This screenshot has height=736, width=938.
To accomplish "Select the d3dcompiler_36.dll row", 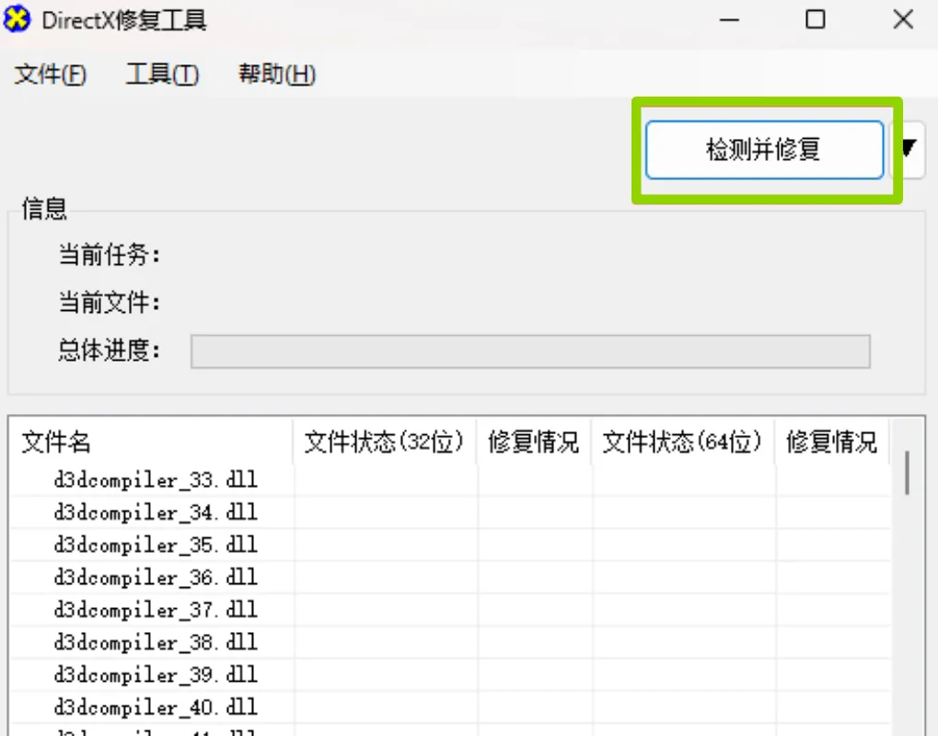I will tap(450, 577).
